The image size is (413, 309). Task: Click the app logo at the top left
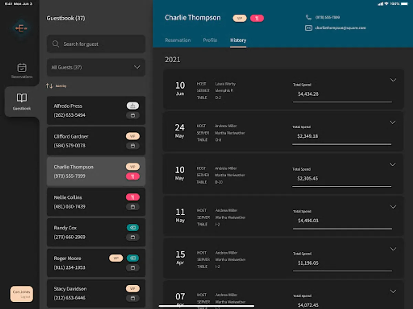click(21, 29)
